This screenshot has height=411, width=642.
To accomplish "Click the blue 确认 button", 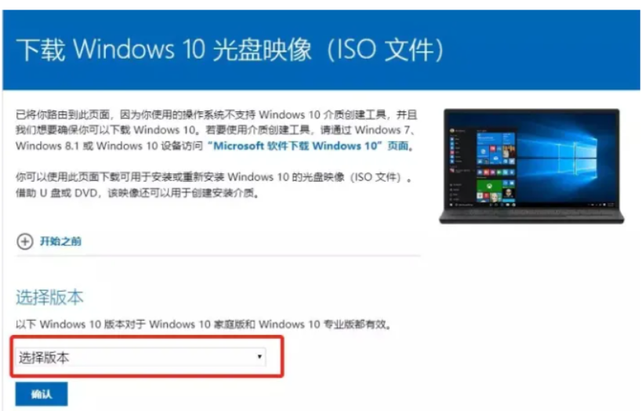I will (x=42, y=395).
